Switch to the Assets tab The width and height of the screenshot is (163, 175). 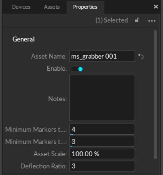52,7
